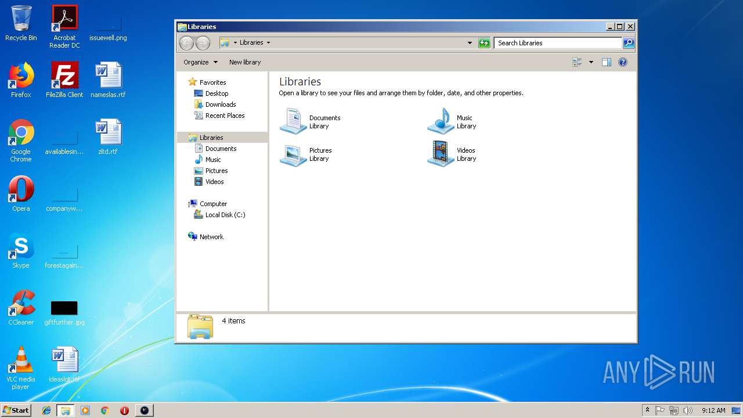Show the preview pane

tap(607, 62)
